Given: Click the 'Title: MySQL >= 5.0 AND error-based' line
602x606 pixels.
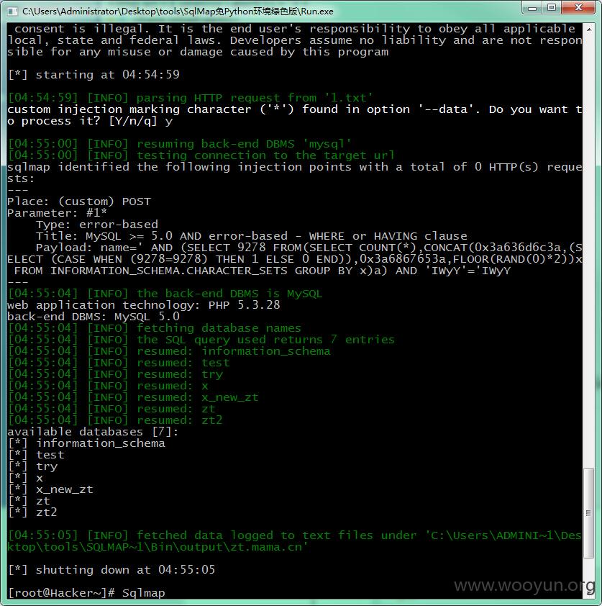Looking at the screenshot, I should point(252,236).
